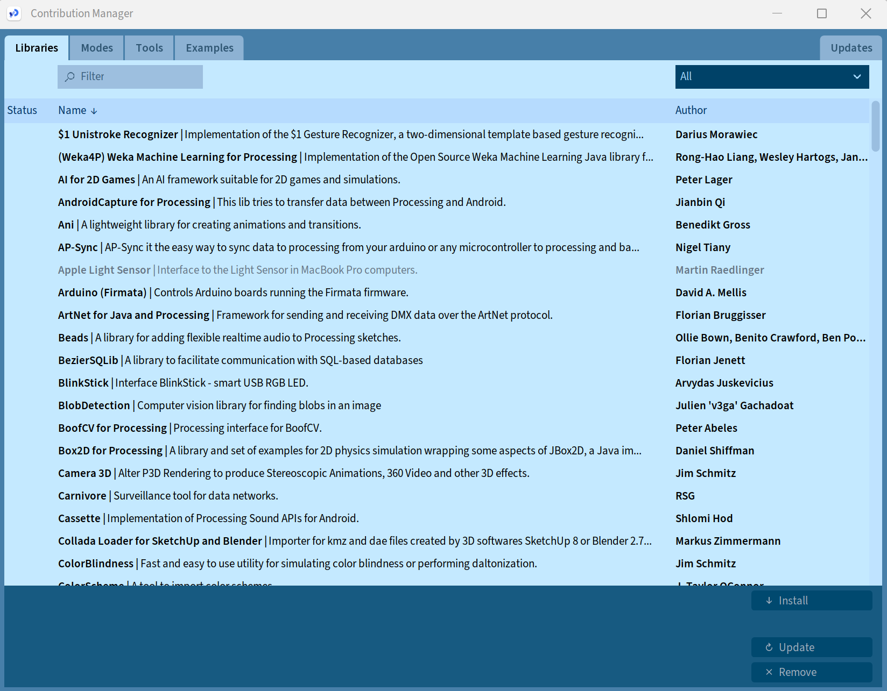Click the Processing logo in title bar

click(x=14, y=13)
